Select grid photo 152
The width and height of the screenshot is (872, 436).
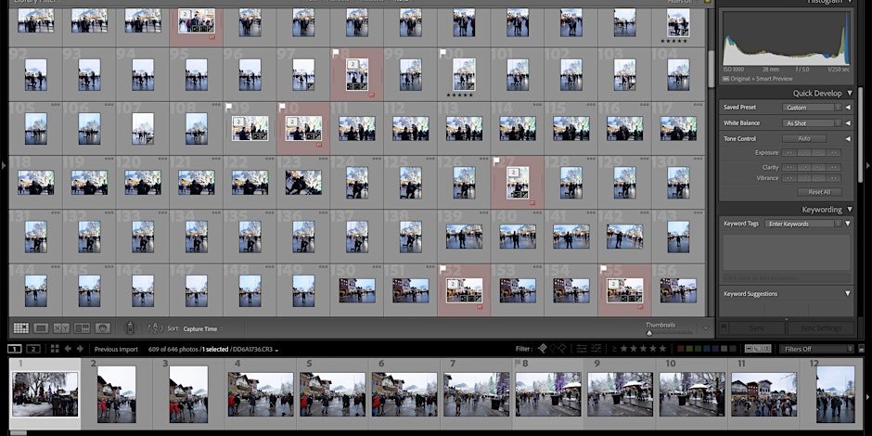coord(464,290)
